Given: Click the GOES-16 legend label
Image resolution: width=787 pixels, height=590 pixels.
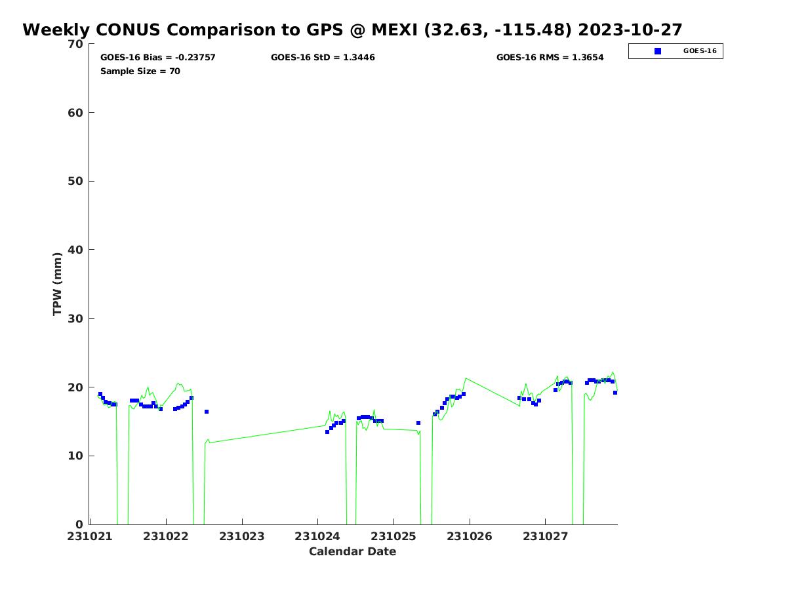Looking at the screenshot, I should [700, 50].
